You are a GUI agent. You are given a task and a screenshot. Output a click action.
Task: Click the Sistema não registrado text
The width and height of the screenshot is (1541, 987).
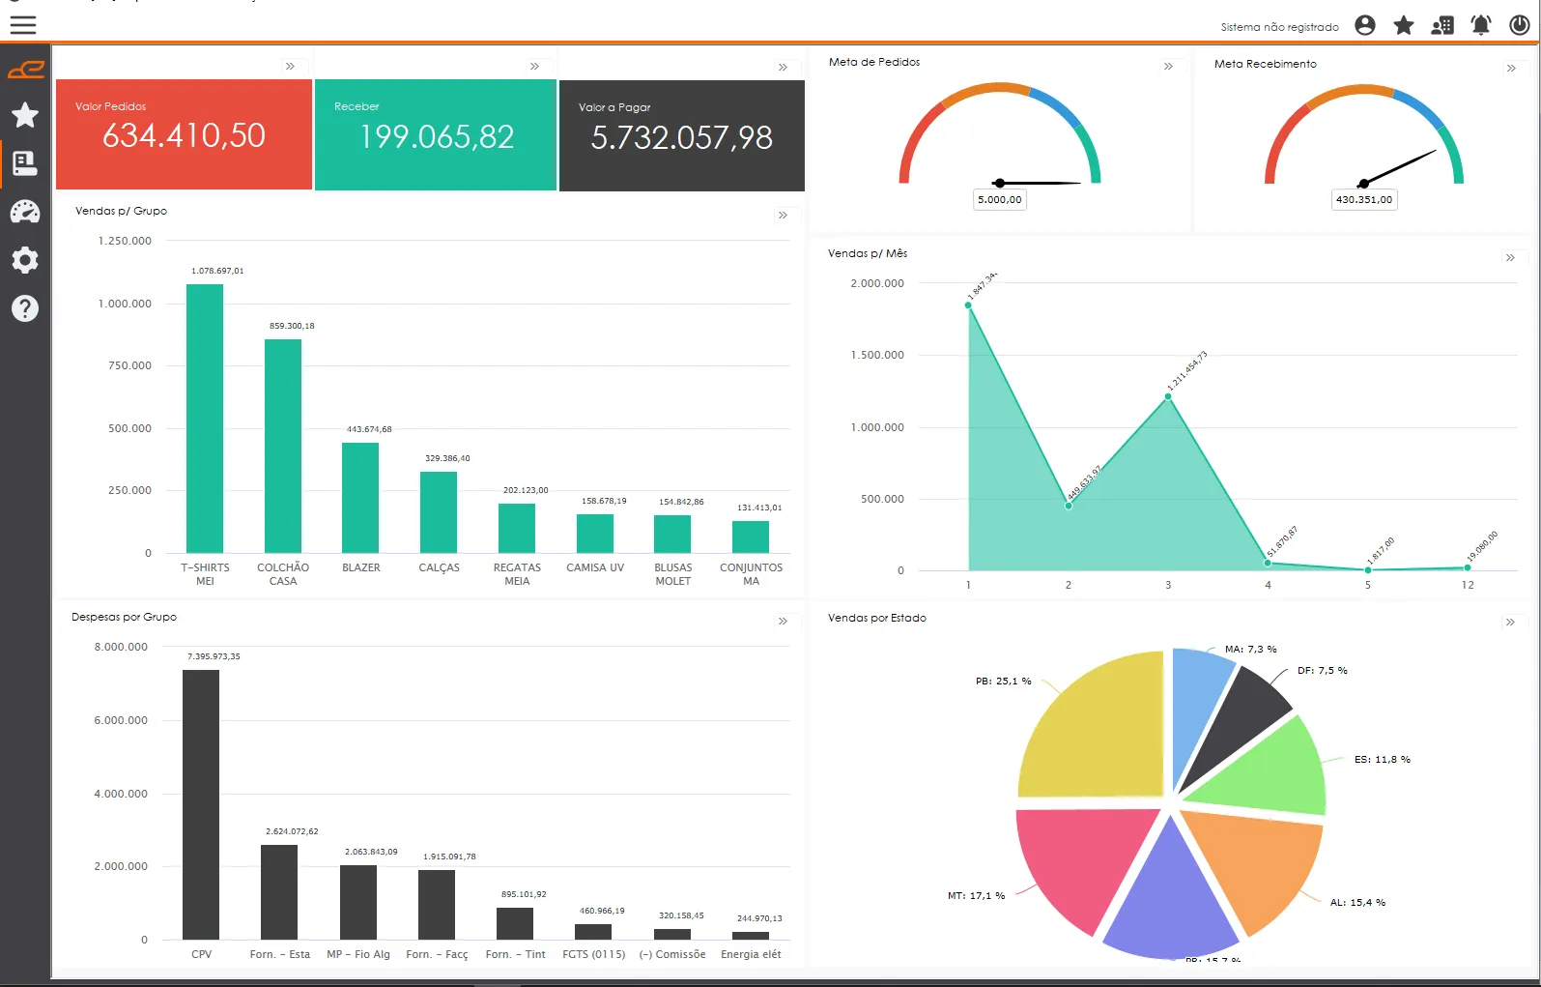coord(1279,27)
